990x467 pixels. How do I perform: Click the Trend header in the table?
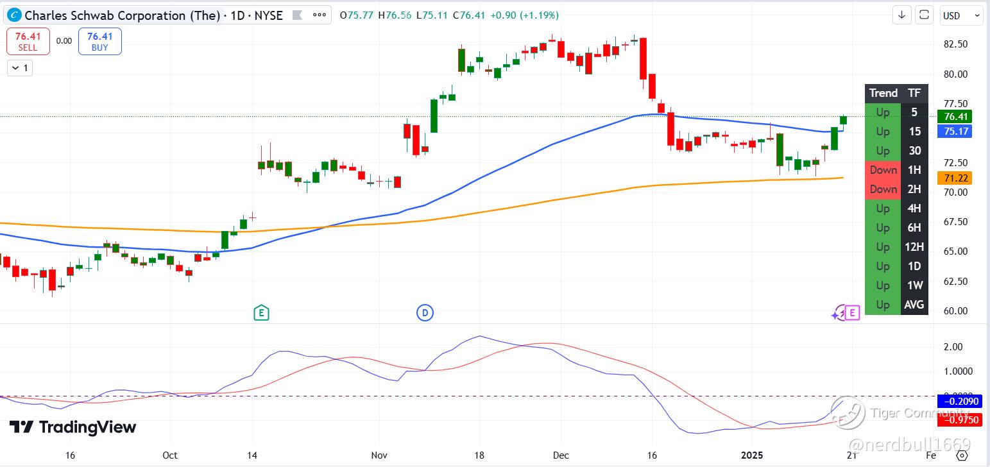883,93
